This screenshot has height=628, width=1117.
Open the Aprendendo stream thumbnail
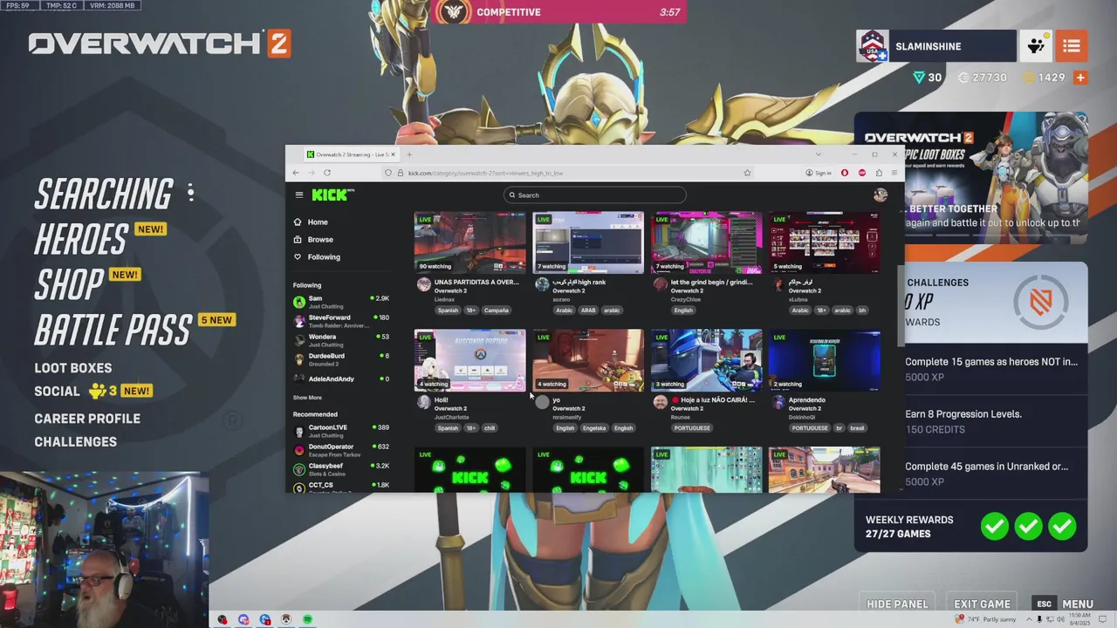(824, 359)
